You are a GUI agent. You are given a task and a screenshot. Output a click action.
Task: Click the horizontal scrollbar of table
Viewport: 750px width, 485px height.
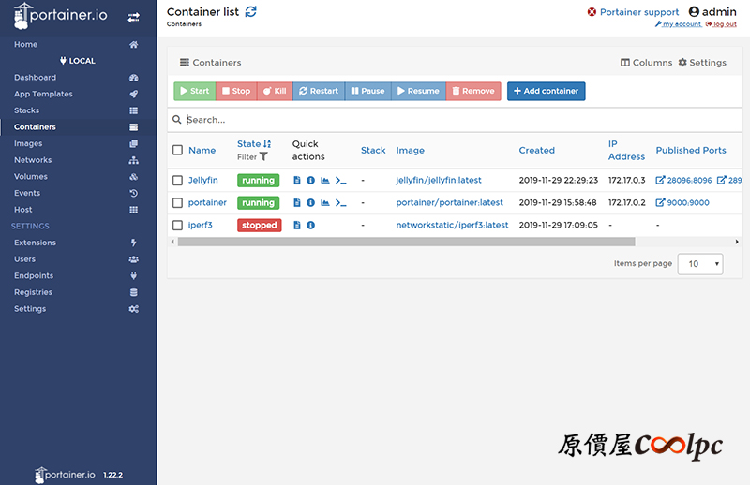pos(407,242)
